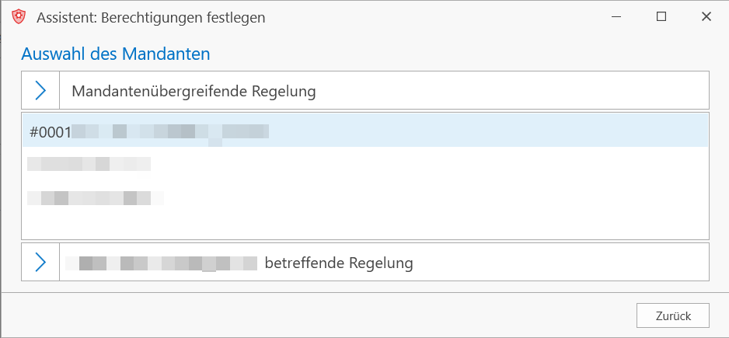The width and height of the screenshot is (729, 338).
Task: Click the red shield app icon in title bar
Action: coord(19,17)
